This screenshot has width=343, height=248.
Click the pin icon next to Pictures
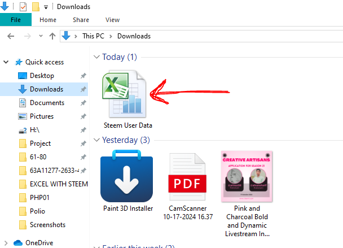point(83,116)
